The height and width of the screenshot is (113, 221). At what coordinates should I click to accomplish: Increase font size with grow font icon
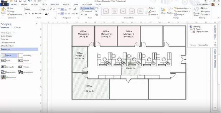[51, 9]
